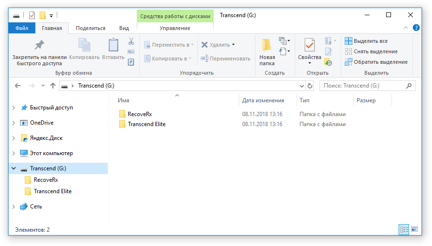
Task: Click the New item icon in the Создать group
Action: pyautogui.click(x=283, y=41)
